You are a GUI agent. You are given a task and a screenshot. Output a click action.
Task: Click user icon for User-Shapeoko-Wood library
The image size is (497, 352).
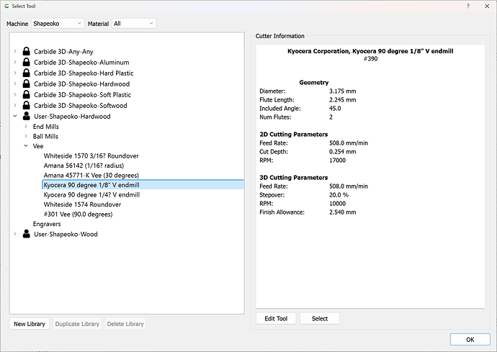(27, 234)
